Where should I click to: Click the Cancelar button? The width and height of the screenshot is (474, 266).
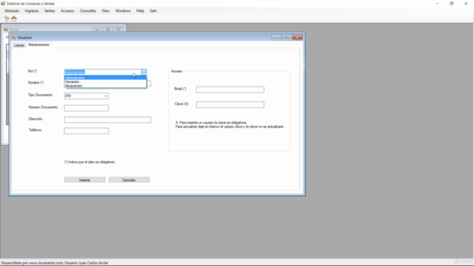129,180
